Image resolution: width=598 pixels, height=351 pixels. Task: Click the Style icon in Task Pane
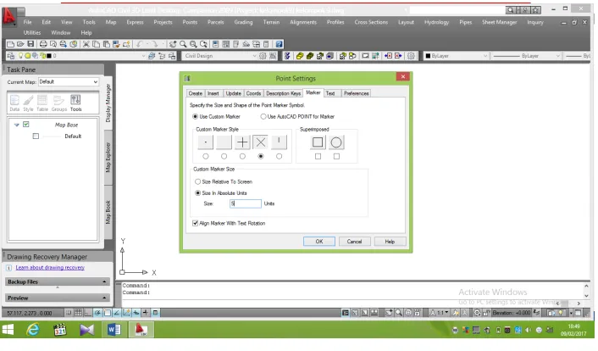coord(28,103)
